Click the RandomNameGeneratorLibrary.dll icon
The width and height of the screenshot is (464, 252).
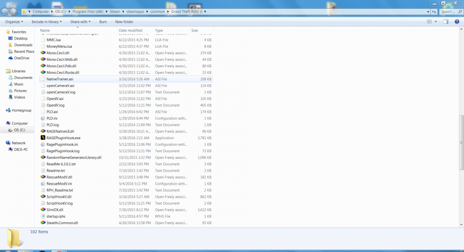(x=43, y=157)
